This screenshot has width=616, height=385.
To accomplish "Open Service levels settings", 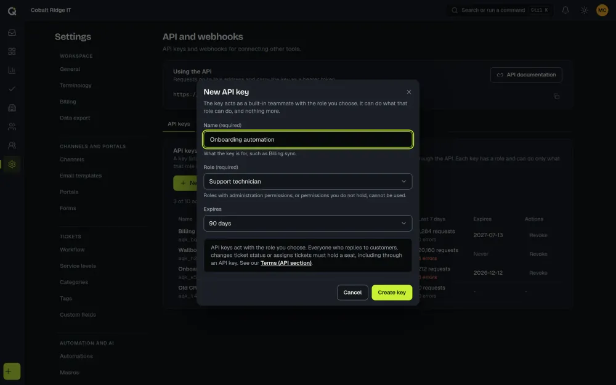I will point(78,266).
